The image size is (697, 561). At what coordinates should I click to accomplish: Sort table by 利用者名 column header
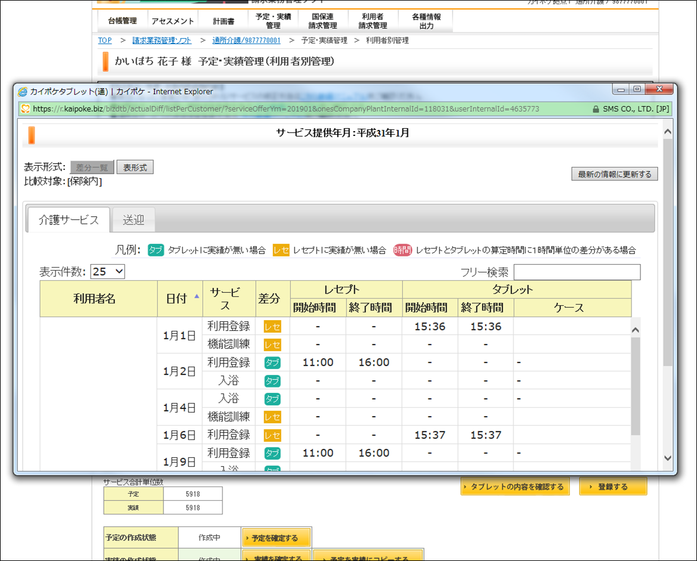99,299
